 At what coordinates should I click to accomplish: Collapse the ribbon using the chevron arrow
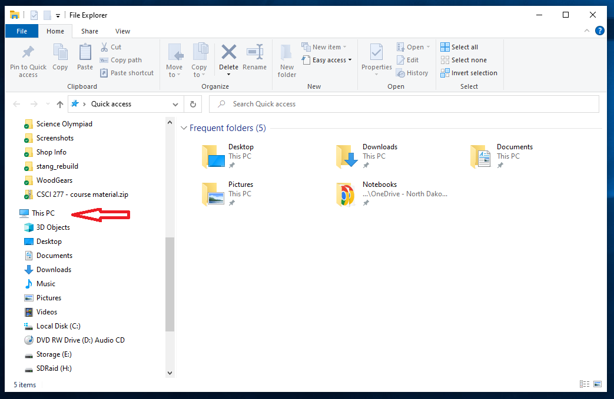(587, 31)
